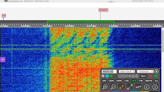164x92 pixels.
Task: Zoom out on the waterfall with magnifier minus
Action: tap(113, 87)
